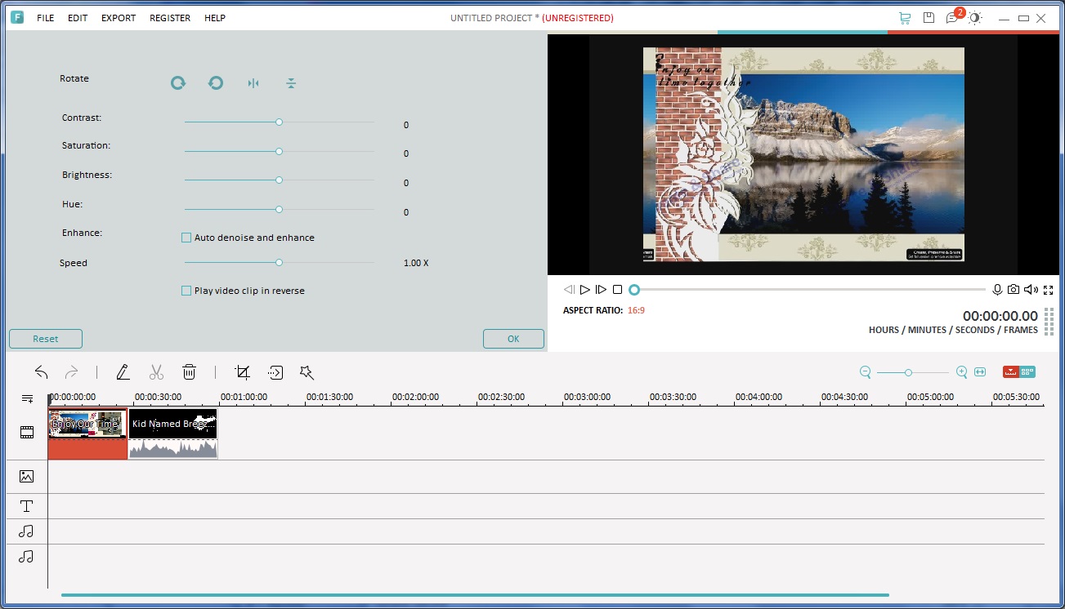1065x609 pixels.
Task: Click the Undo arrow icon
Action: [x=42, y=371]
